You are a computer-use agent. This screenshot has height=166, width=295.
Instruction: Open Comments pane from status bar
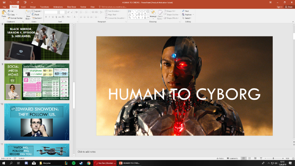tap(233, 159)
